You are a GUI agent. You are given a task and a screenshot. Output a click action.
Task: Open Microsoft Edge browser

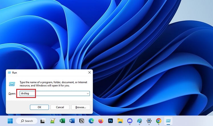(x=91, y=121)
